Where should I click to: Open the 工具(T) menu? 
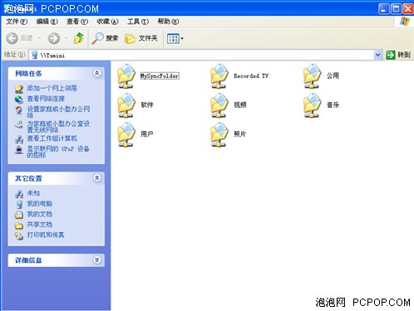138,22
